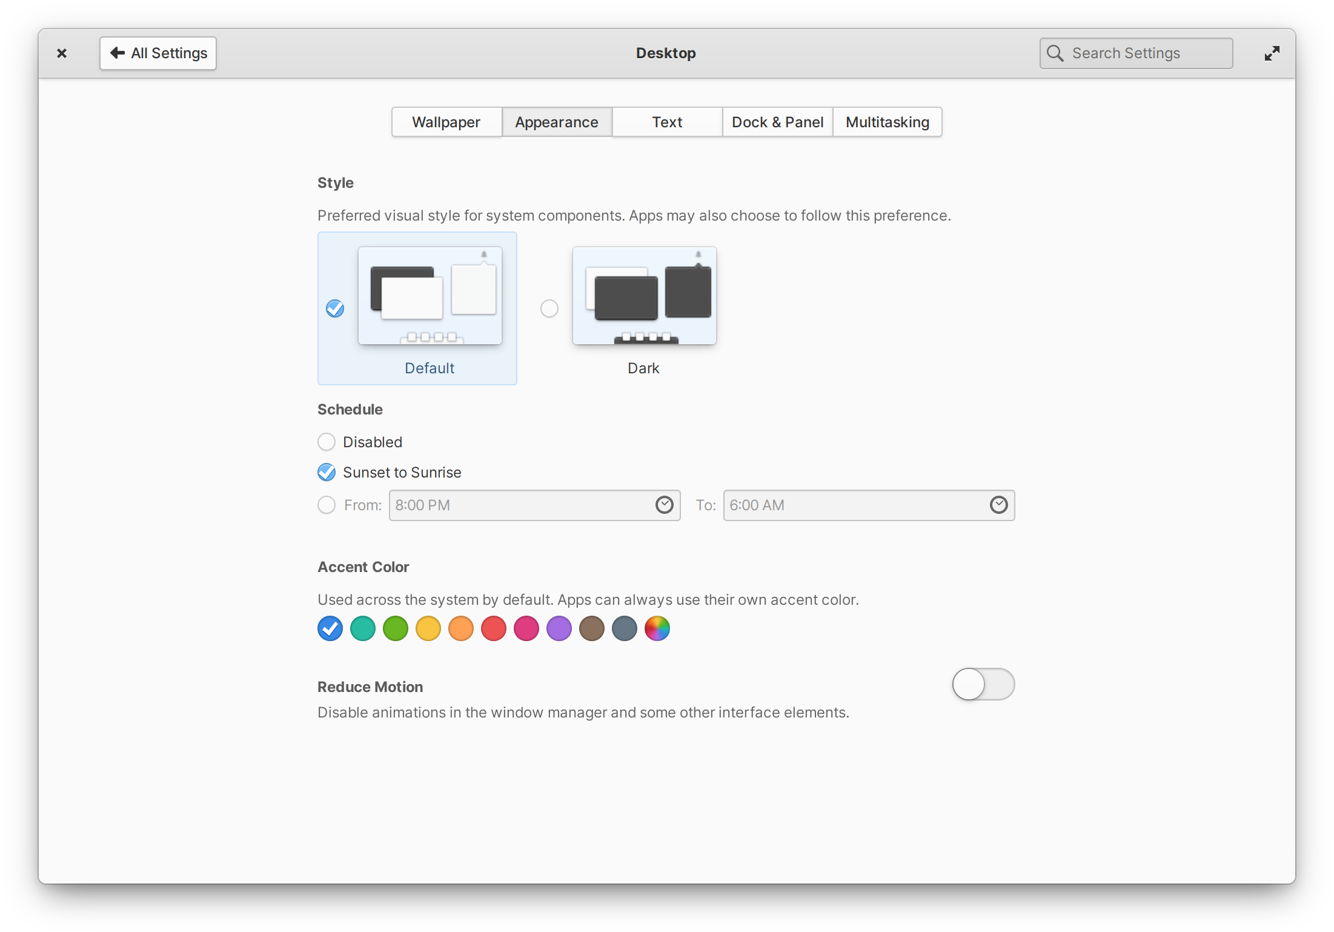Switch to the Wallpaper tab
This screenshot has height=932, width=1334.
pos(446,121)
